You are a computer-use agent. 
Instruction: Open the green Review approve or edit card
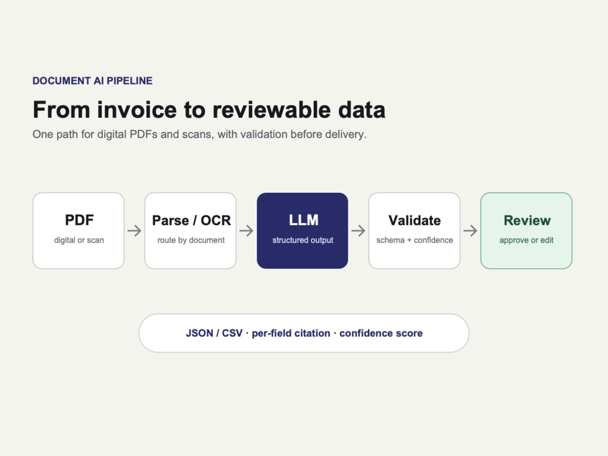[x=526, y=230]
